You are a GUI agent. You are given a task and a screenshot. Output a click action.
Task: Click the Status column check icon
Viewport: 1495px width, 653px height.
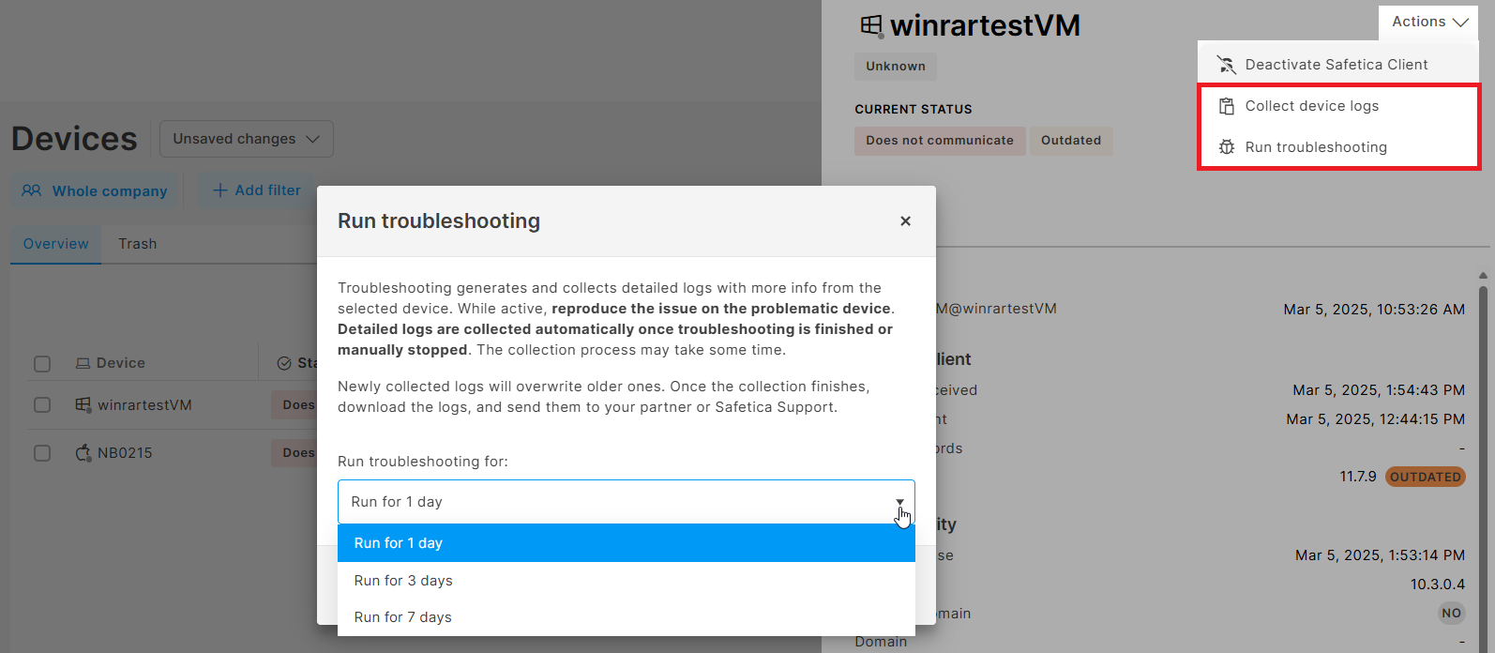click(284, 363)
